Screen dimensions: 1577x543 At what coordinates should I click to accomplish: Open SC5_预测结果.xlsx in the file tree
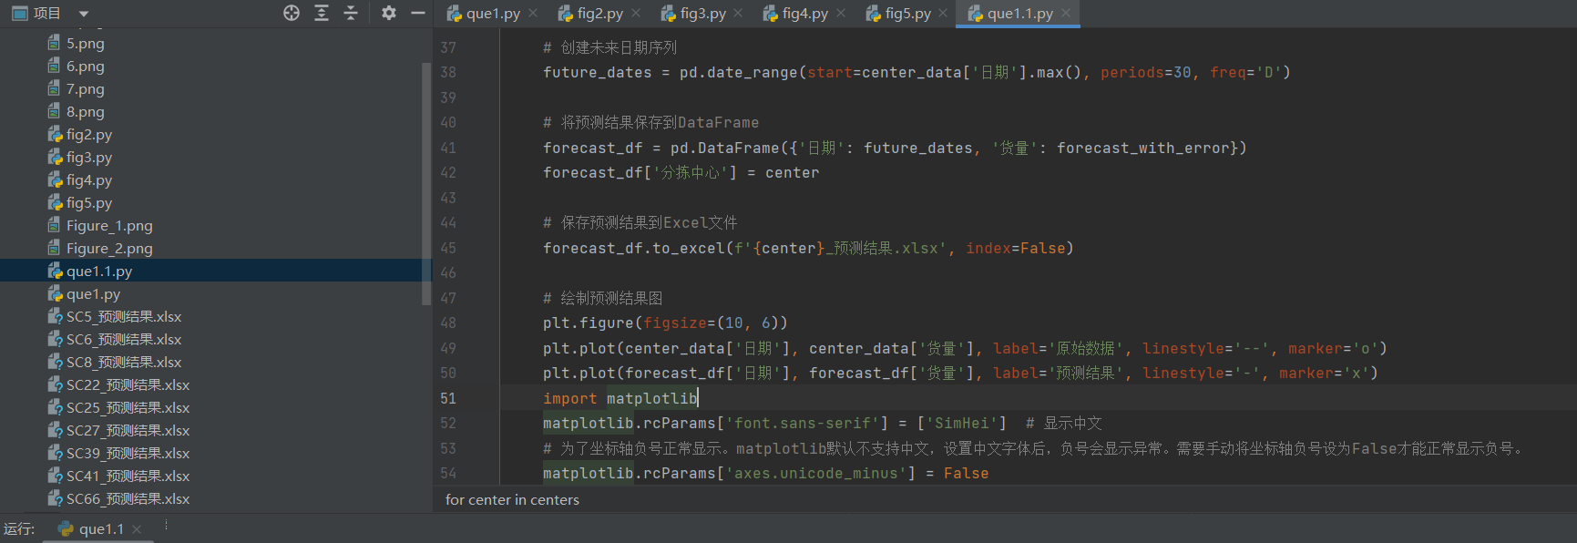pyautogui.click(x=123, y=317)
